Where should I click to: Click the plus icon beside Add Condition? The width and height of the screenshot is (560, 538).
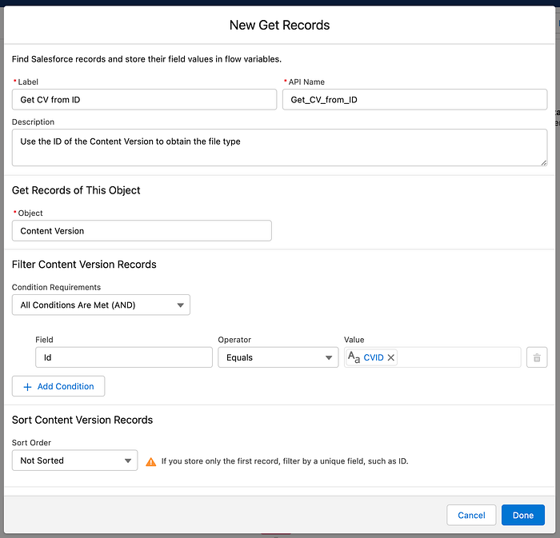27,386
